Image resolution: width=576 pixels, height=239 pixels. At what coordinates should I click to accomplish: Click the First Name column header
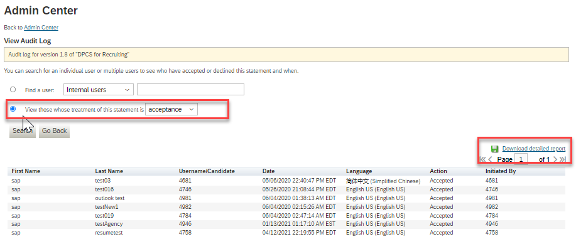pyautogui.click(x=26, y=171)
